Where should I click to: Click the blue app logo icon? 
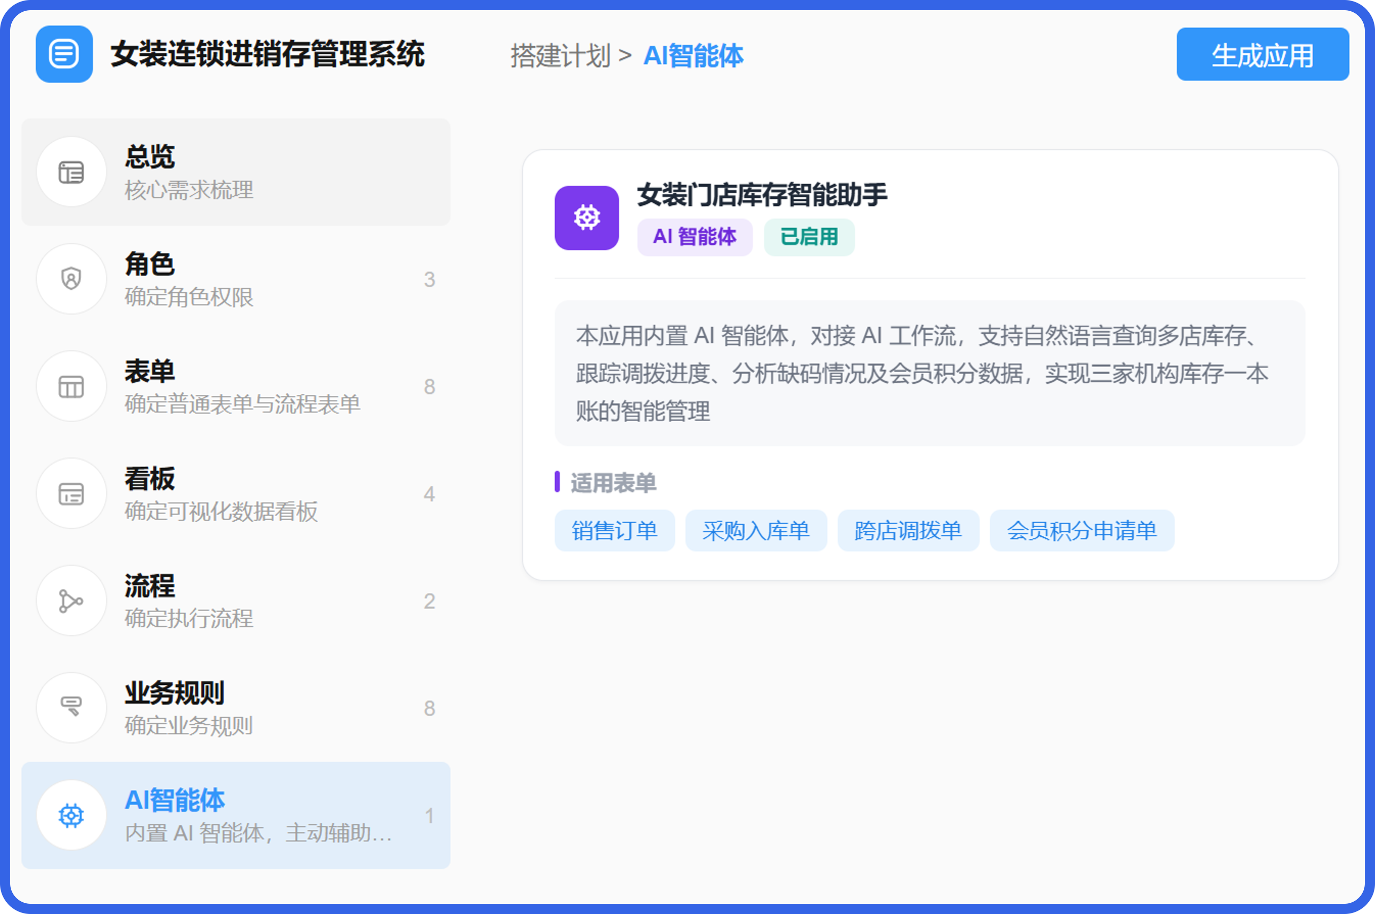(x=64, y=54)
